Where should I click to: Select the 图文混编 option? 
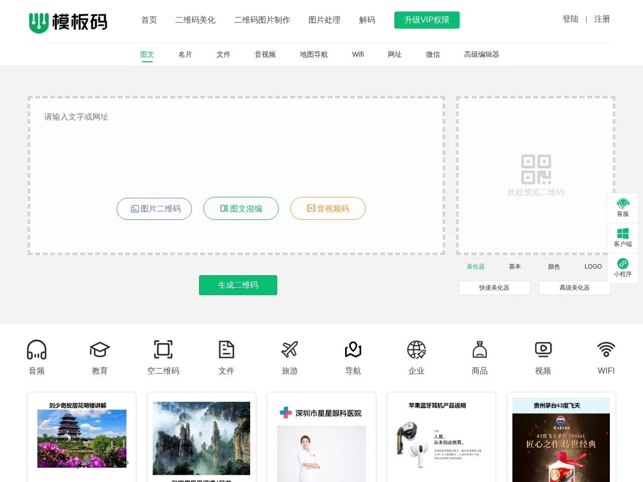click(241, 208)
